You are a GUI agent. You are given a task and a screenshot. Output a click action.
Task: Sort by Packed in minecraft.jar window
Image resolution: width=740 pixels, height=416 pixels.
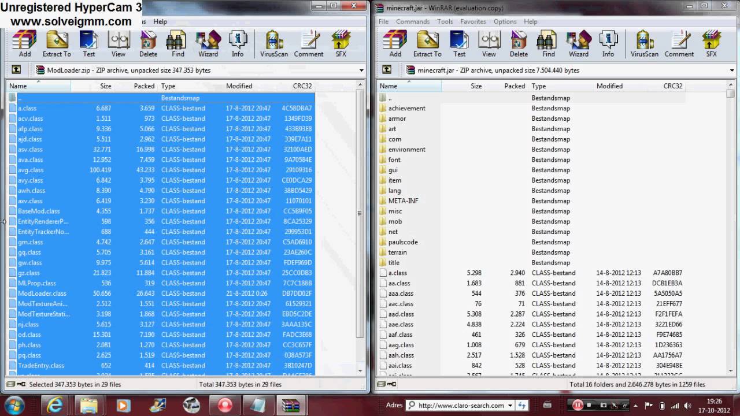click(x=506, y=86)
